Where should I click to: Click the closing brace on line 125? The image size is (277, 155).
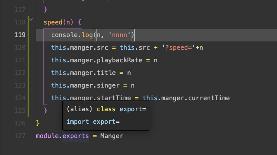tap(45, 110)
